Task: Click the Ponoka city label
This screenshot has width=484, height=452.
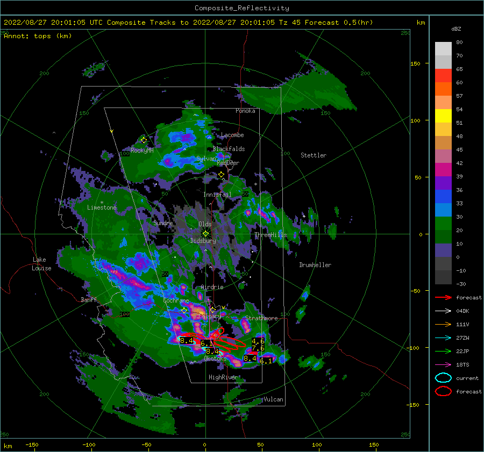Action: pyautogui.click(x=245, y=111)
